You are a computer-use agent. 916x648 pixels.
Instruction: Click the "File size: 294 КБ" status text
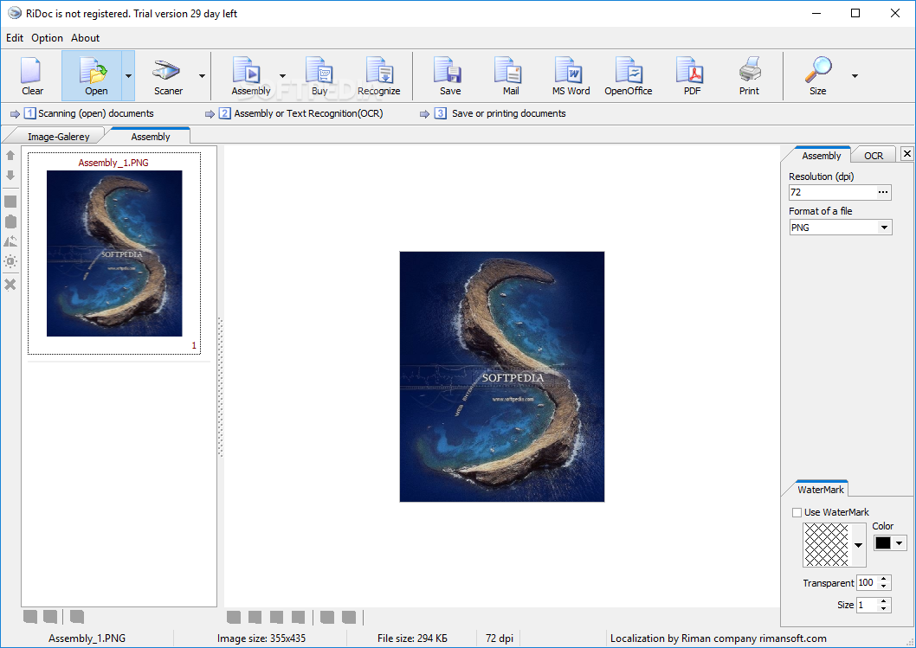pyautogui.click(x=412, y=638)
